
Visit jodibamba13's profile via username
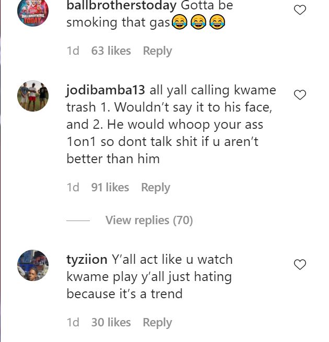105,90
